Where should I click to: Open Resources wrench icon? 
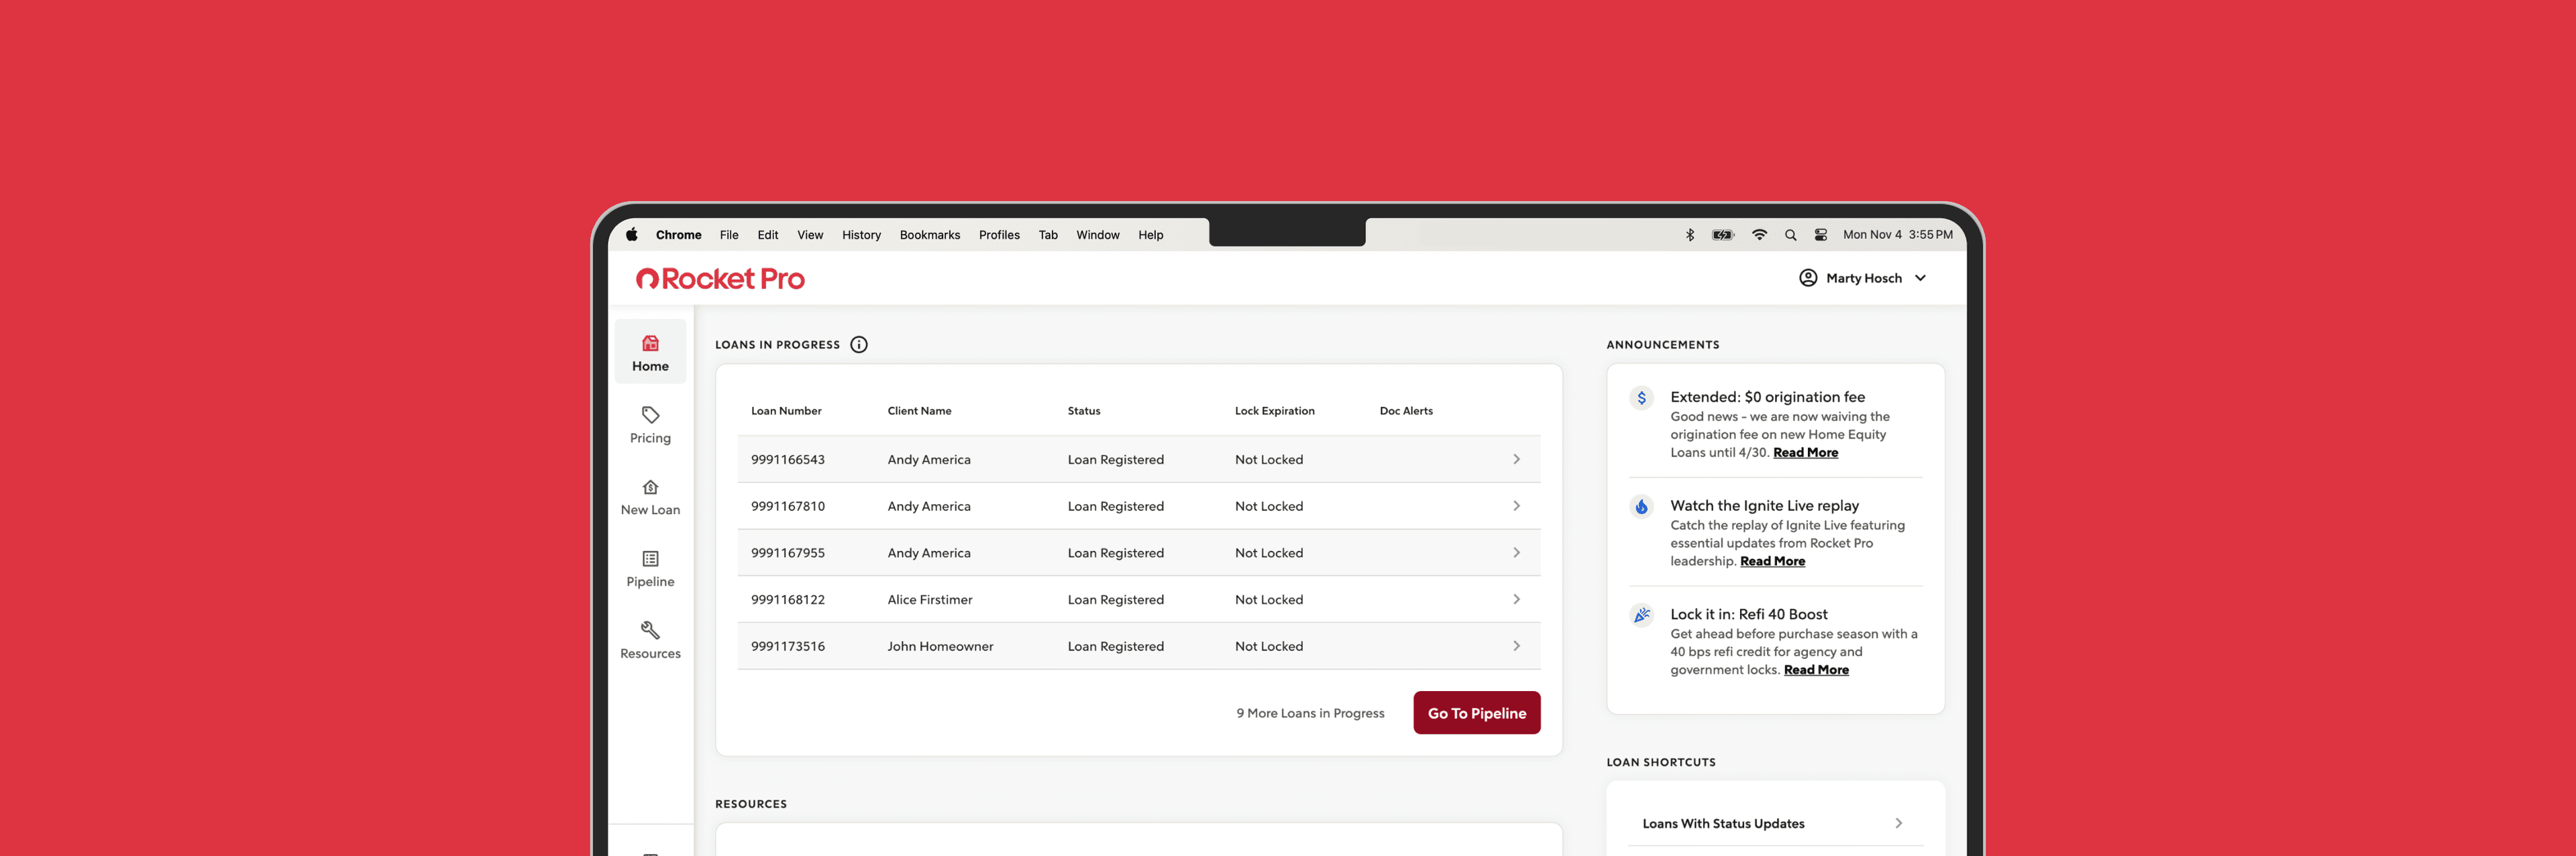[x=650, y=630]
